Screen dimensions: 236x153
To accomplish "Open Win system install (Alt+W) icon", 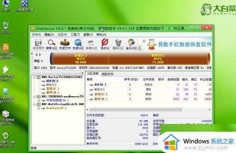I will [7, 96].
